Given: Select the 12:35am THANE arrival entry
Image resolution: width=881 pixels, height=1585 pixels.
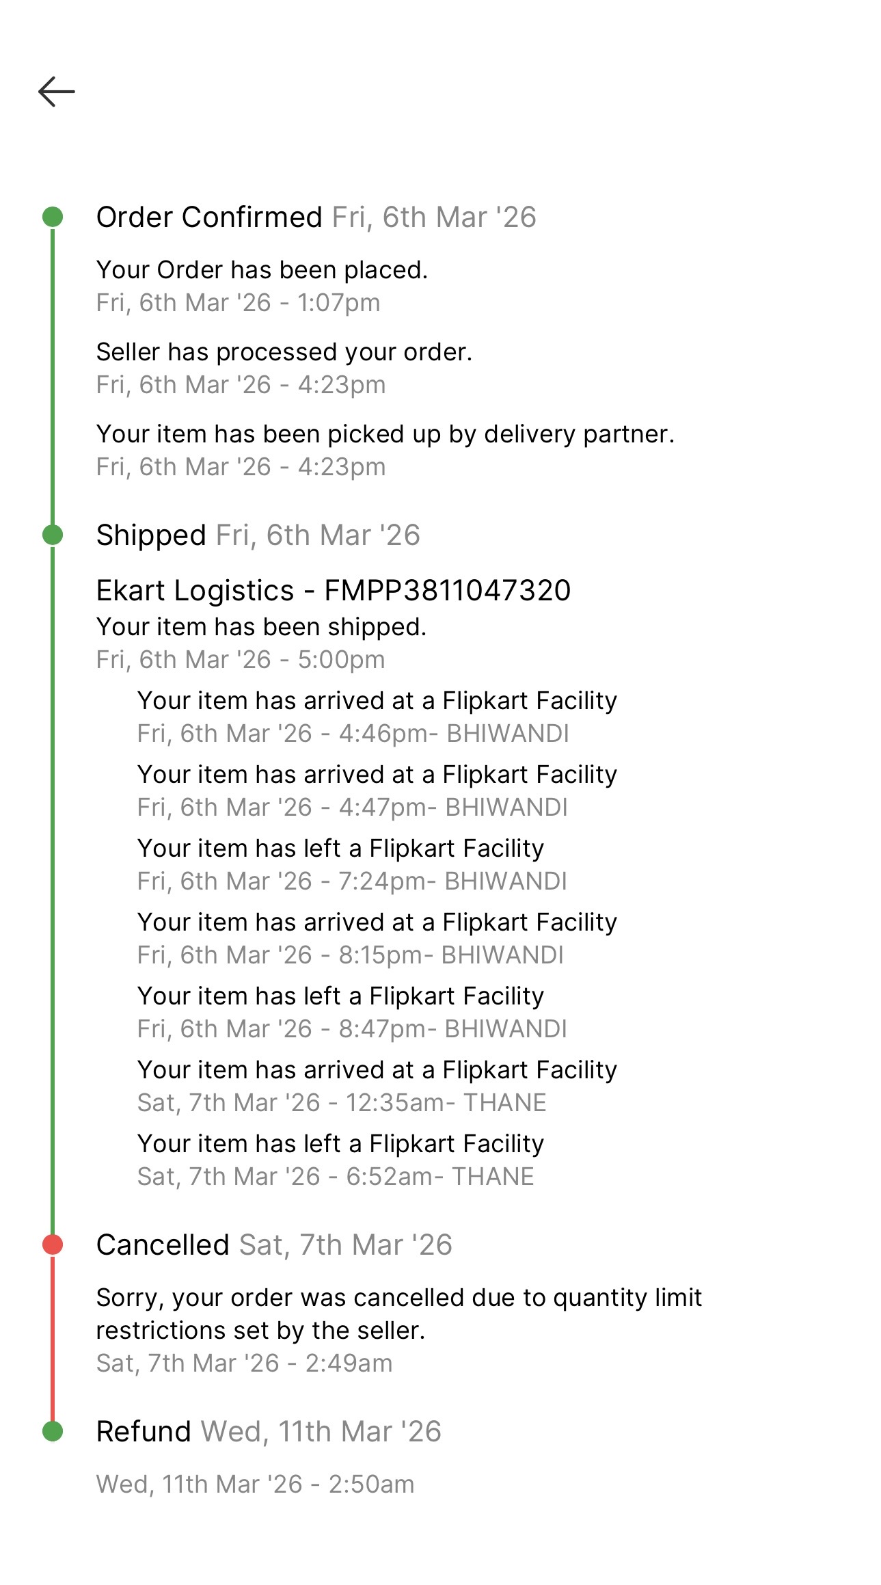Looking at the screenshot, I should tap(377, 1086).
